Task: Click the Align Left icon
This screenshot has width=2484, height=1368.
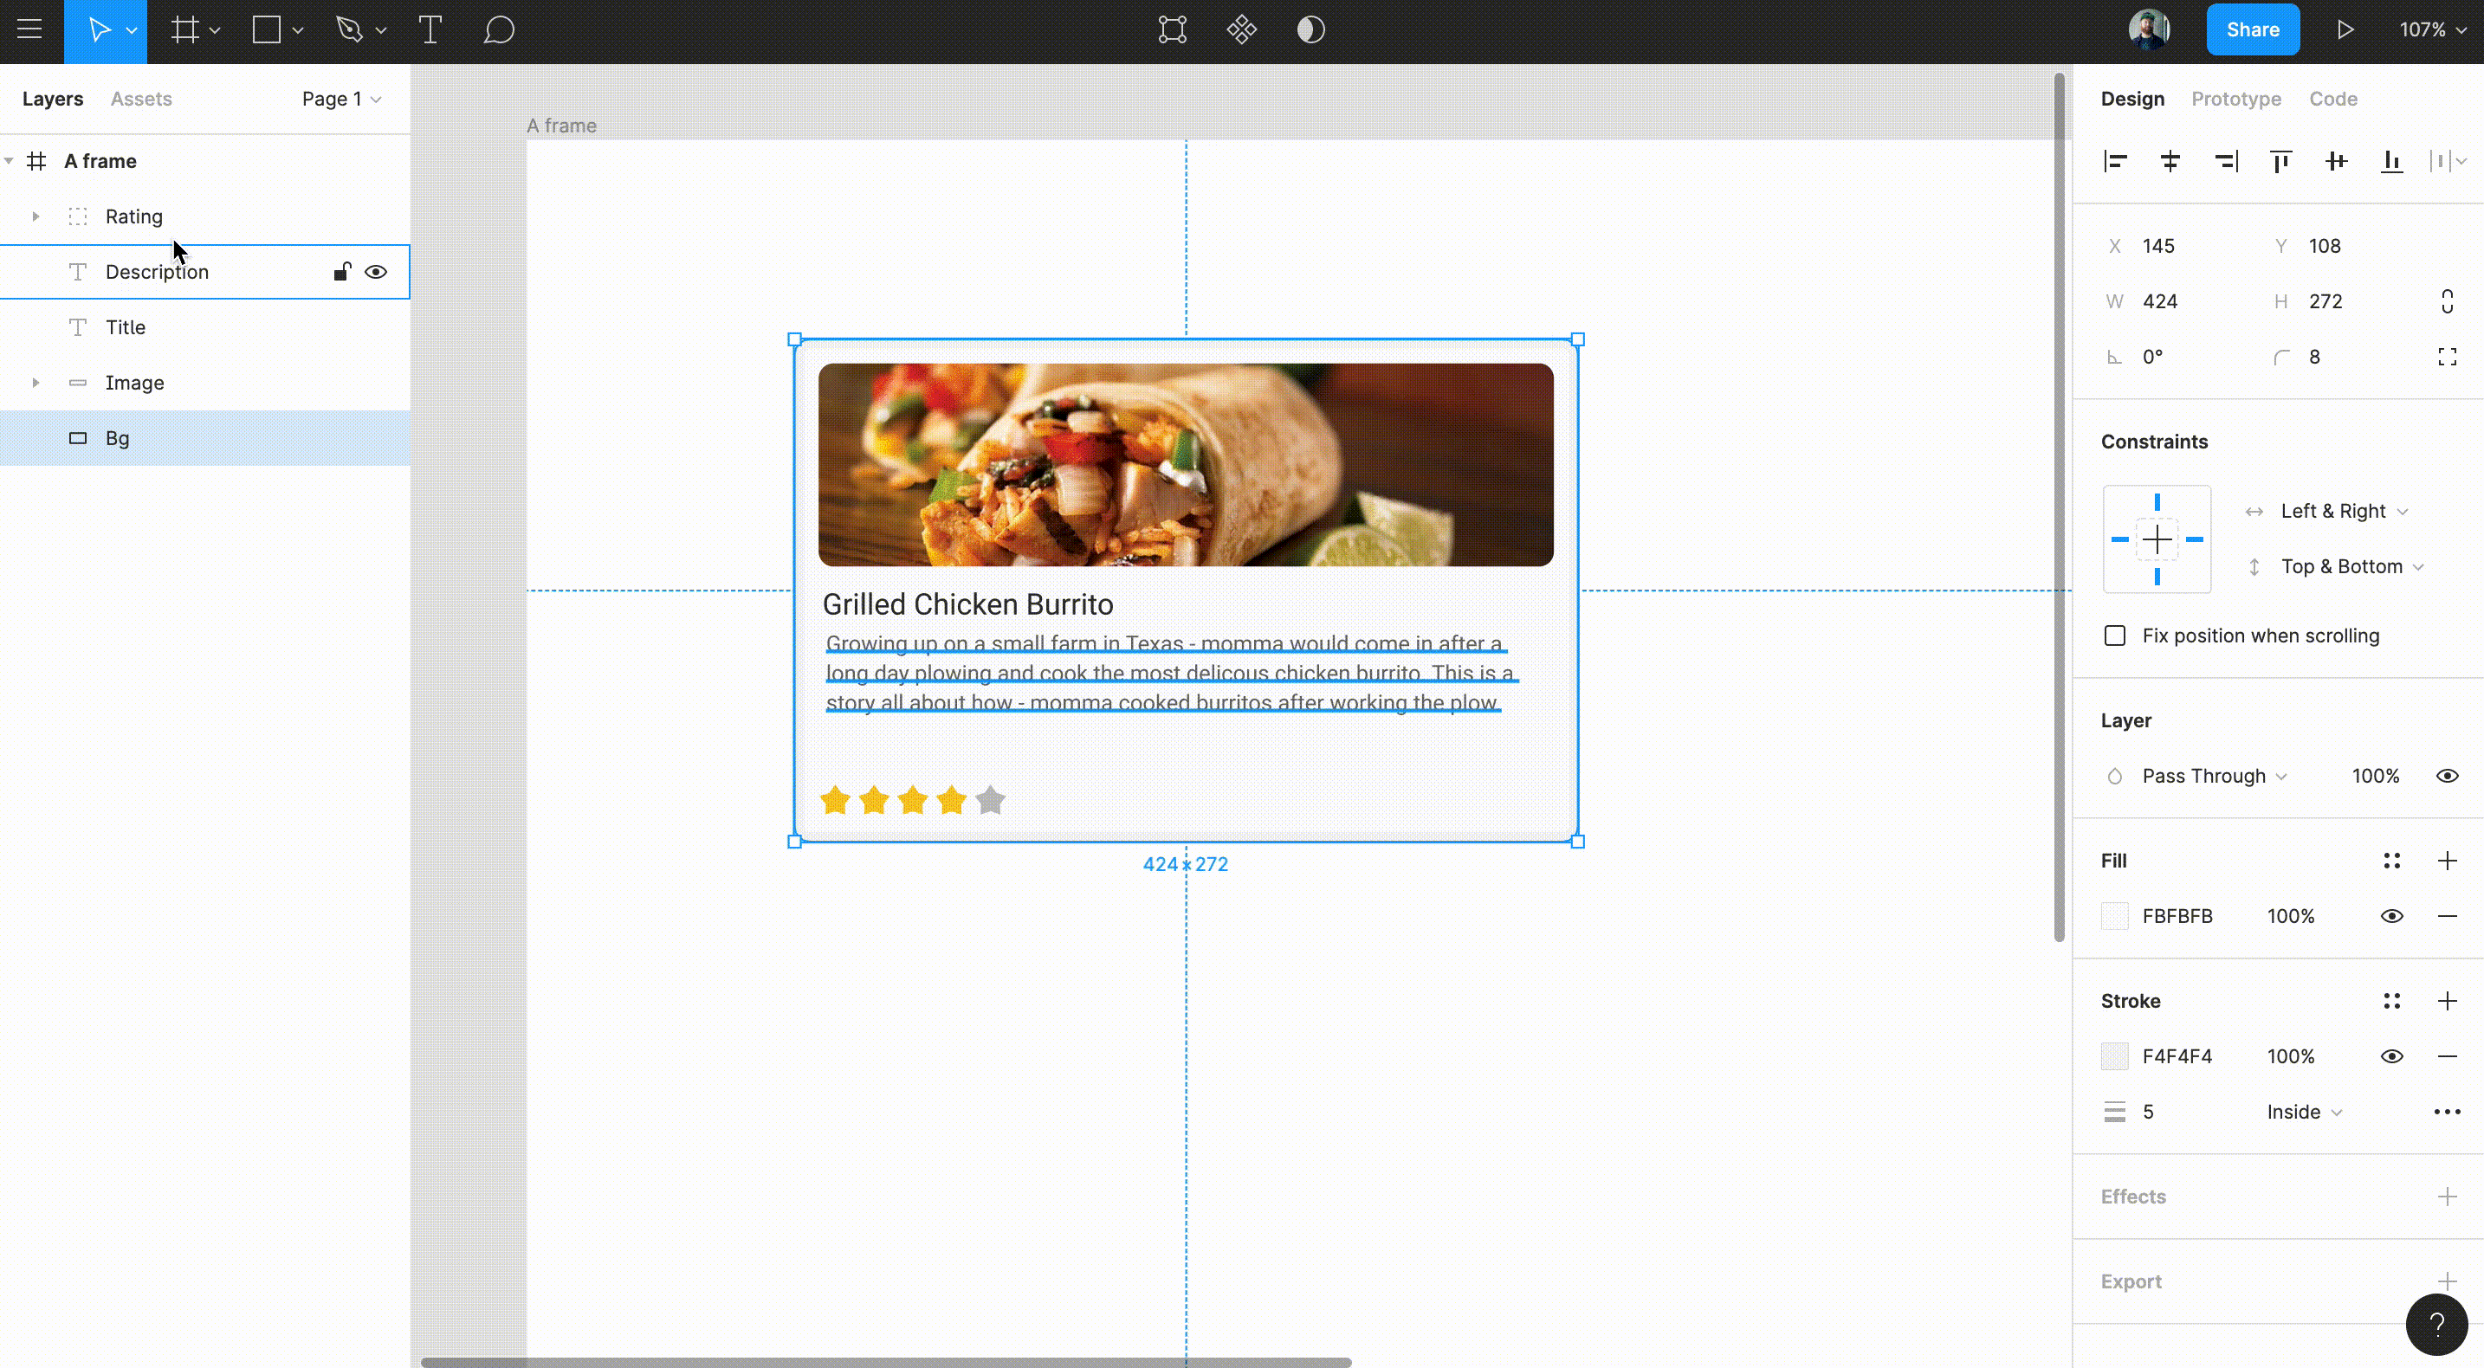Action: (2116, 161)
